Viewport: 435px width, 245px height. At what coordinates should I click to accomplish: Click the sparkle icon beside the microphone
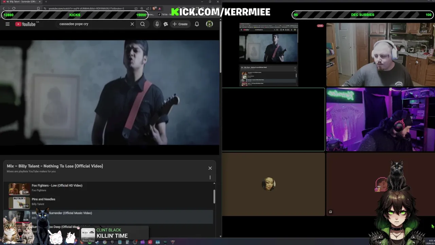pos(166,24)
